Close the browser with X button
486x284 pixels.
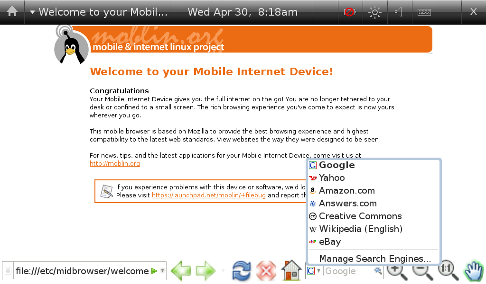point(473,12)
